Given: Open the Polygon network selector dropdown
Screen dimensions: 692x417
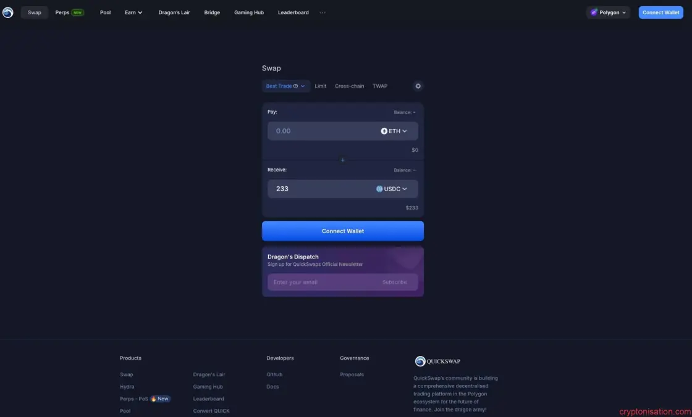Looking at the screenshot, I should (x=608, y=12).
